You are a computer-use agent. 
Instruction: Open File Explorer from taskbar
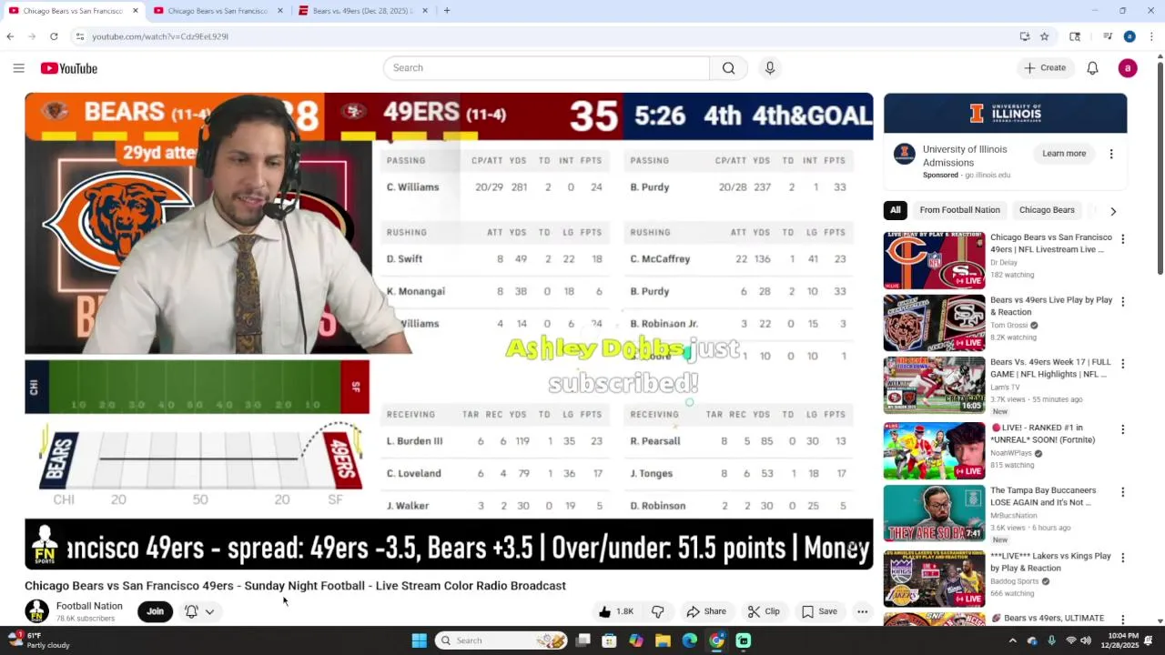tap(663, 640)
